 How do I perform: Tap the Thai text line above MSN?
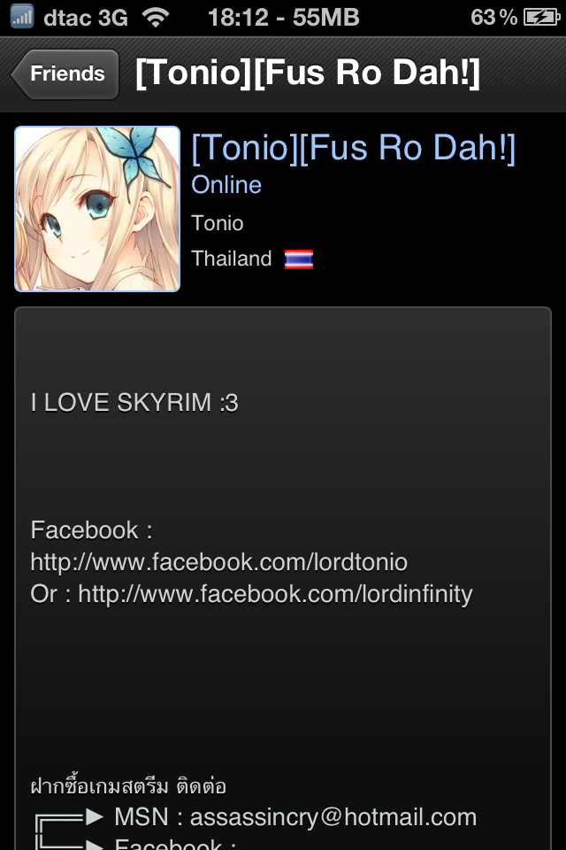pos(128,785)
